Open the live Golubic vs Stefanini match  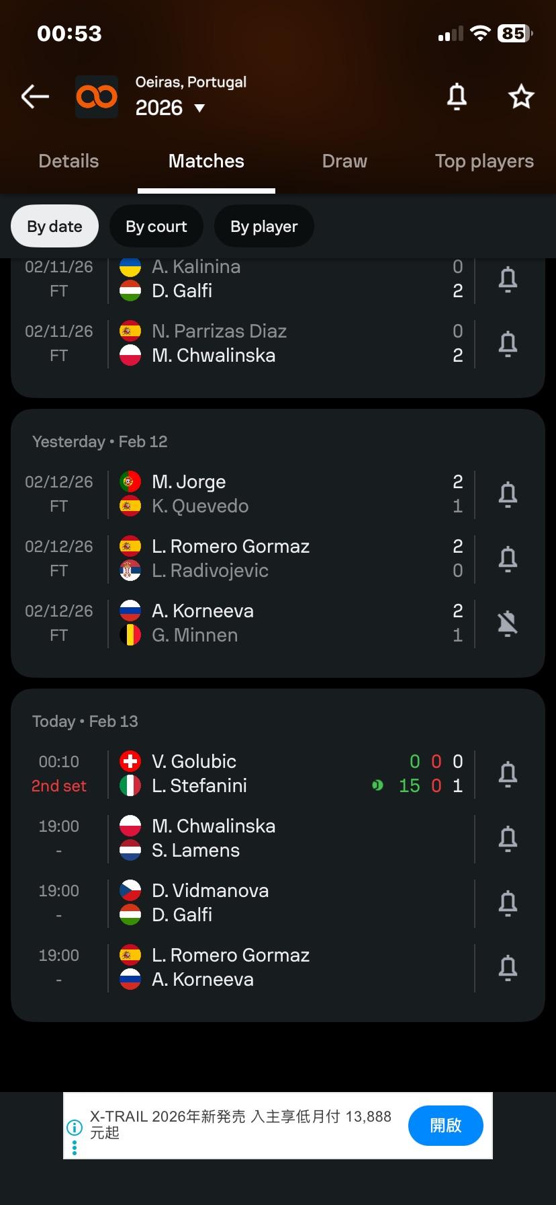269,773
